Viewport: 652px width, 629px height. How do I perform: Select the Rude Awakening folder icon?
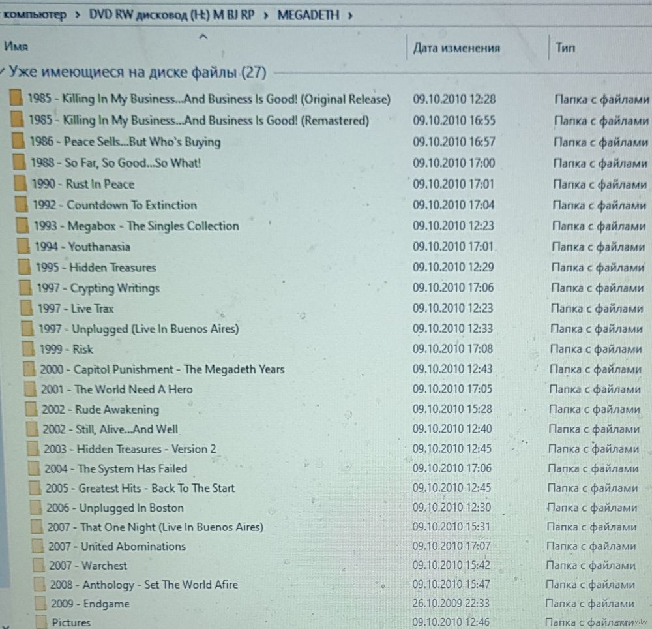tap(31, 409)
